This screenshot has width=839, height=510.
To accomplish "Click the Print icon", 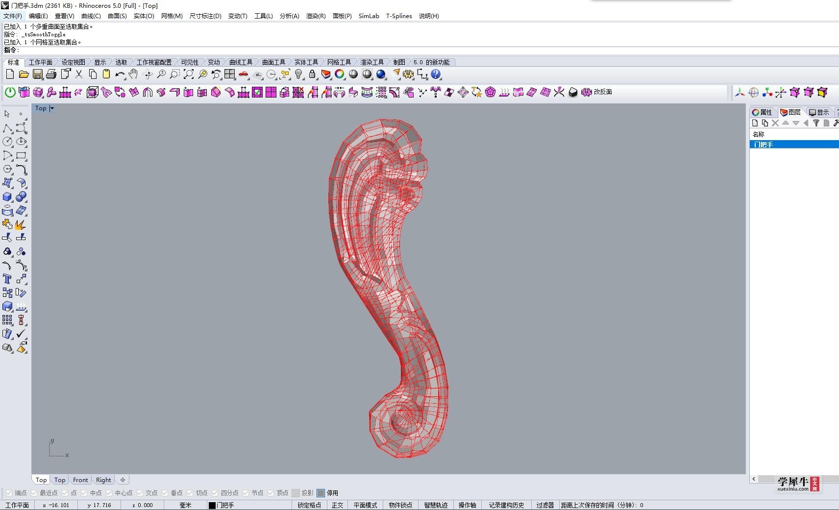I will point(51,74).
